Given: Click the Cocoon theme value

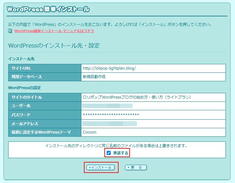Looking at the screenshot, I should (x=90, y=132).
